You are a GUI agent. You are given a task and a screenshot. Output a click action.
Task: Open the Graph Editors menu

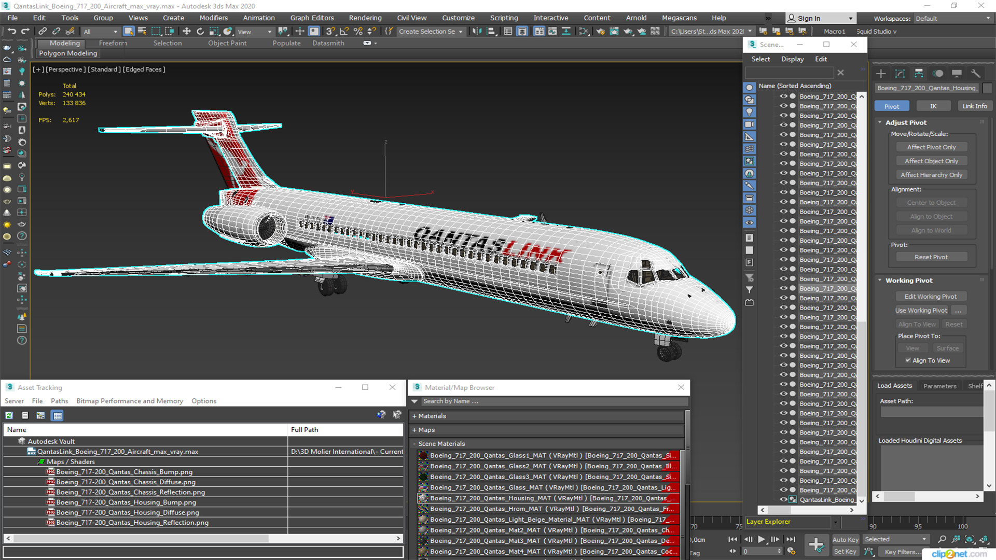312,18
